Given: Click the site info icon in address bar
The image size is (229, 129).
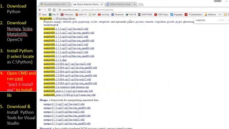Looking at the screenshot, I should tap(60, 10).
